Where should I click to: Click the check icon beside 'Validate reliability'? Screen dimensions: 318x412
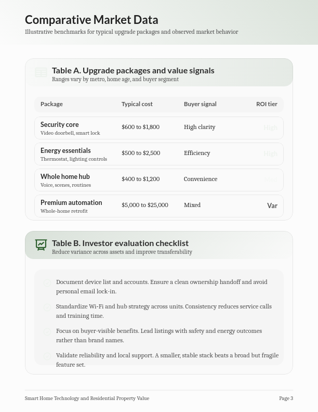pyautogui.click(x=47, y=356)
